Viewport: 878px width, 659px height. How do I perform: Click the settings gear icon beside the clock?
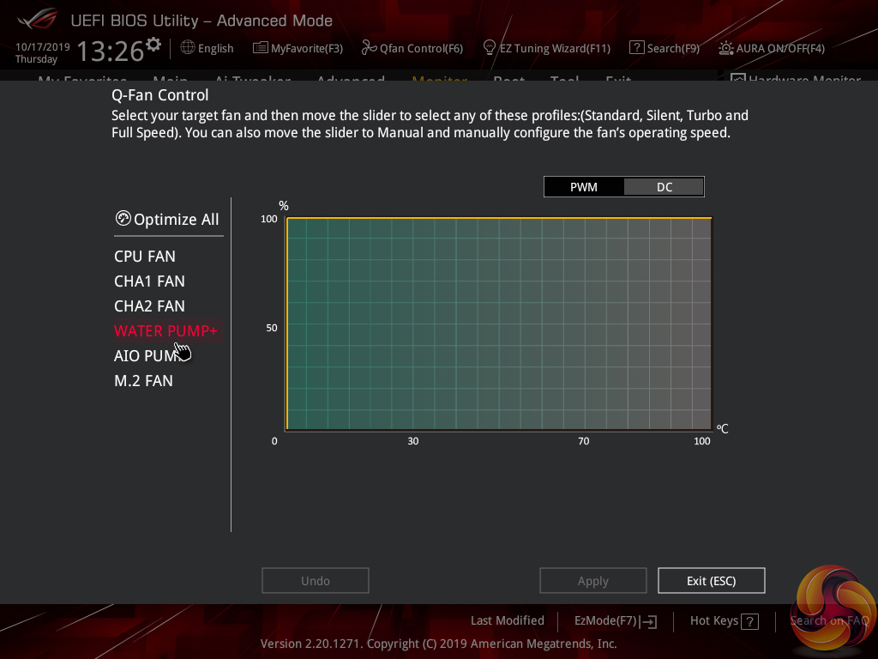click(x=153, y=44)
